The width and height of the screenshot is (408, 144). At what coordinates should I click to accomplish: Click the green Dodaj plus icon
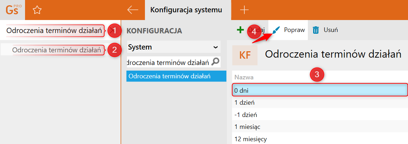(240, 30)
